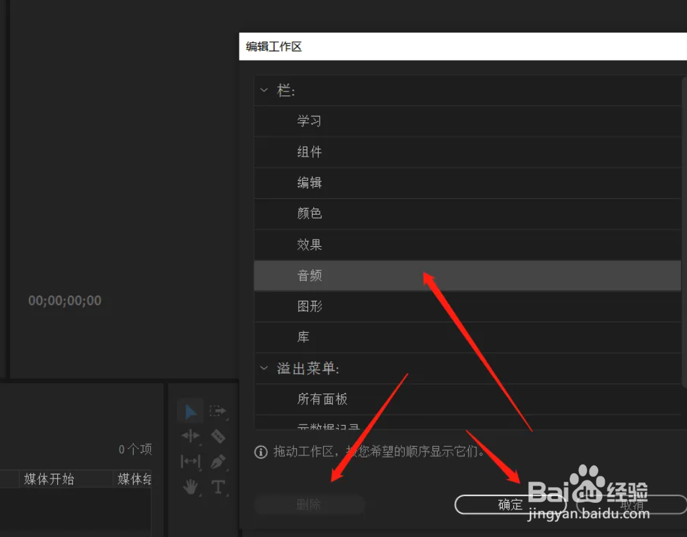Pick the Razor tool
Image resolution: width=687 pixels, height=537 pixels.
(218, 436)
